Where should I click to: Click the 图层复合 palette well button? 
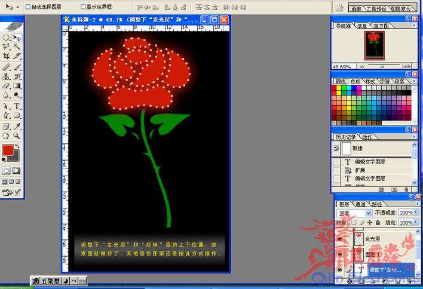tap(401, 9)
